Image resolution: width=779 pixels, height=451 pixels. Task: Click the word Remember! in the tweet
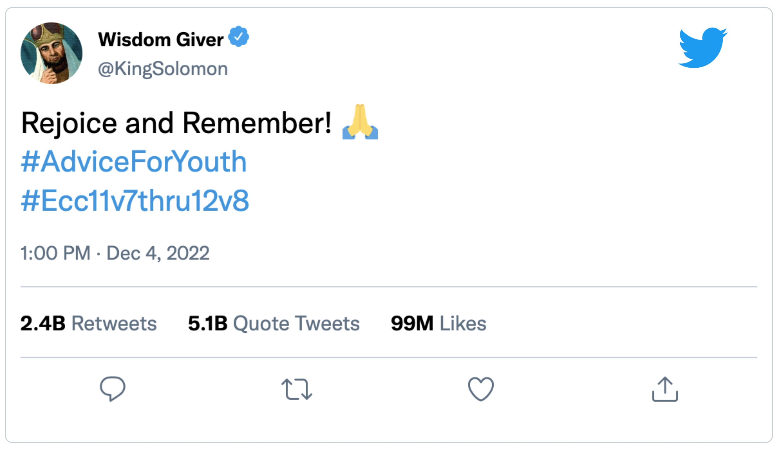coord(257,123)
